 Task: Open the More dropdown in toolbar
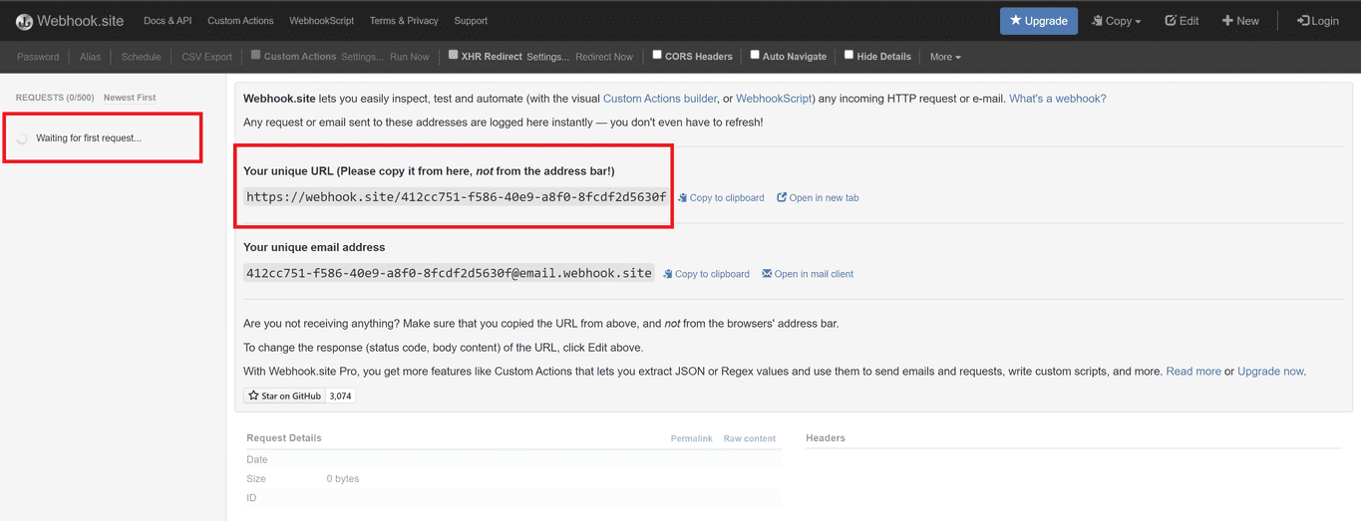coord(945,57)
